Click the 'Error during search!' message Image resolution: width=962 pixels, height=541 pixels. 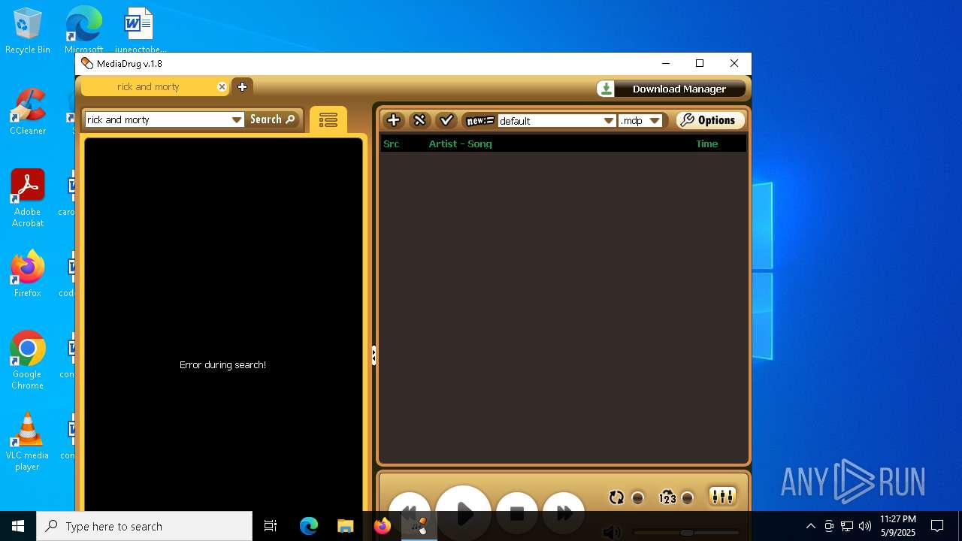(222, 364)
